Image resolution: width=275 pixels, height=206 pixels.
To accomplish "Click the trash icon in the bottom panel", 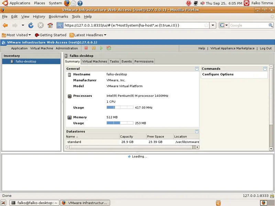I will tap(218, 203).
